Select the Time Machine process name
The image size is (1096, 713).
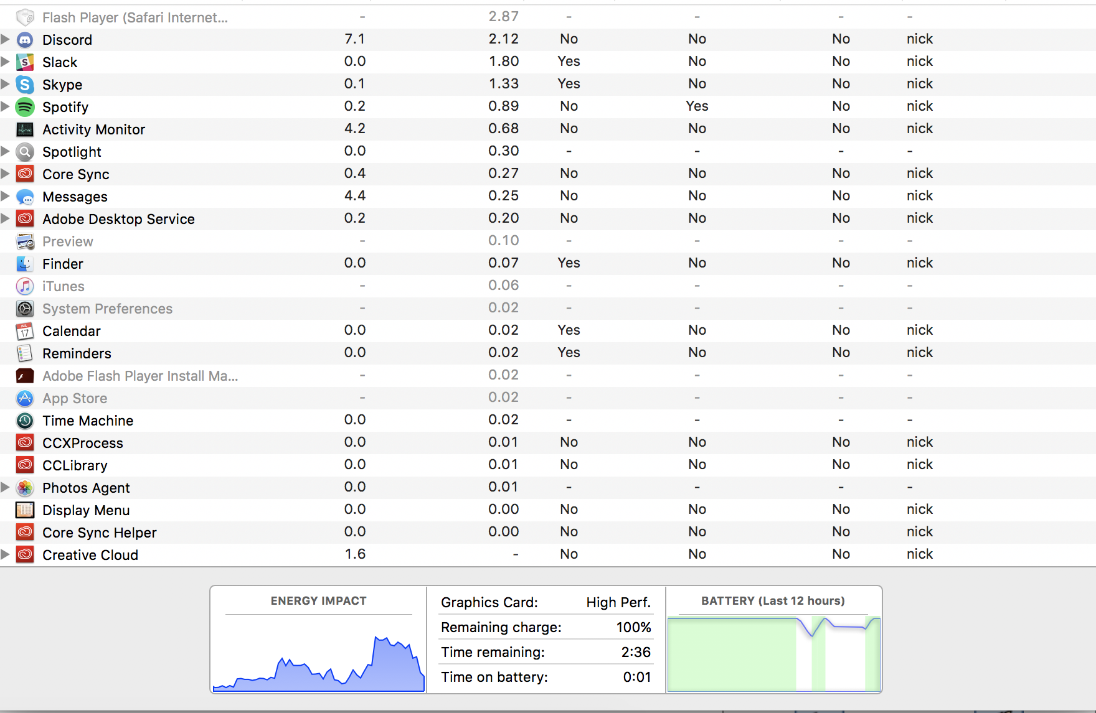pos(88,421)
